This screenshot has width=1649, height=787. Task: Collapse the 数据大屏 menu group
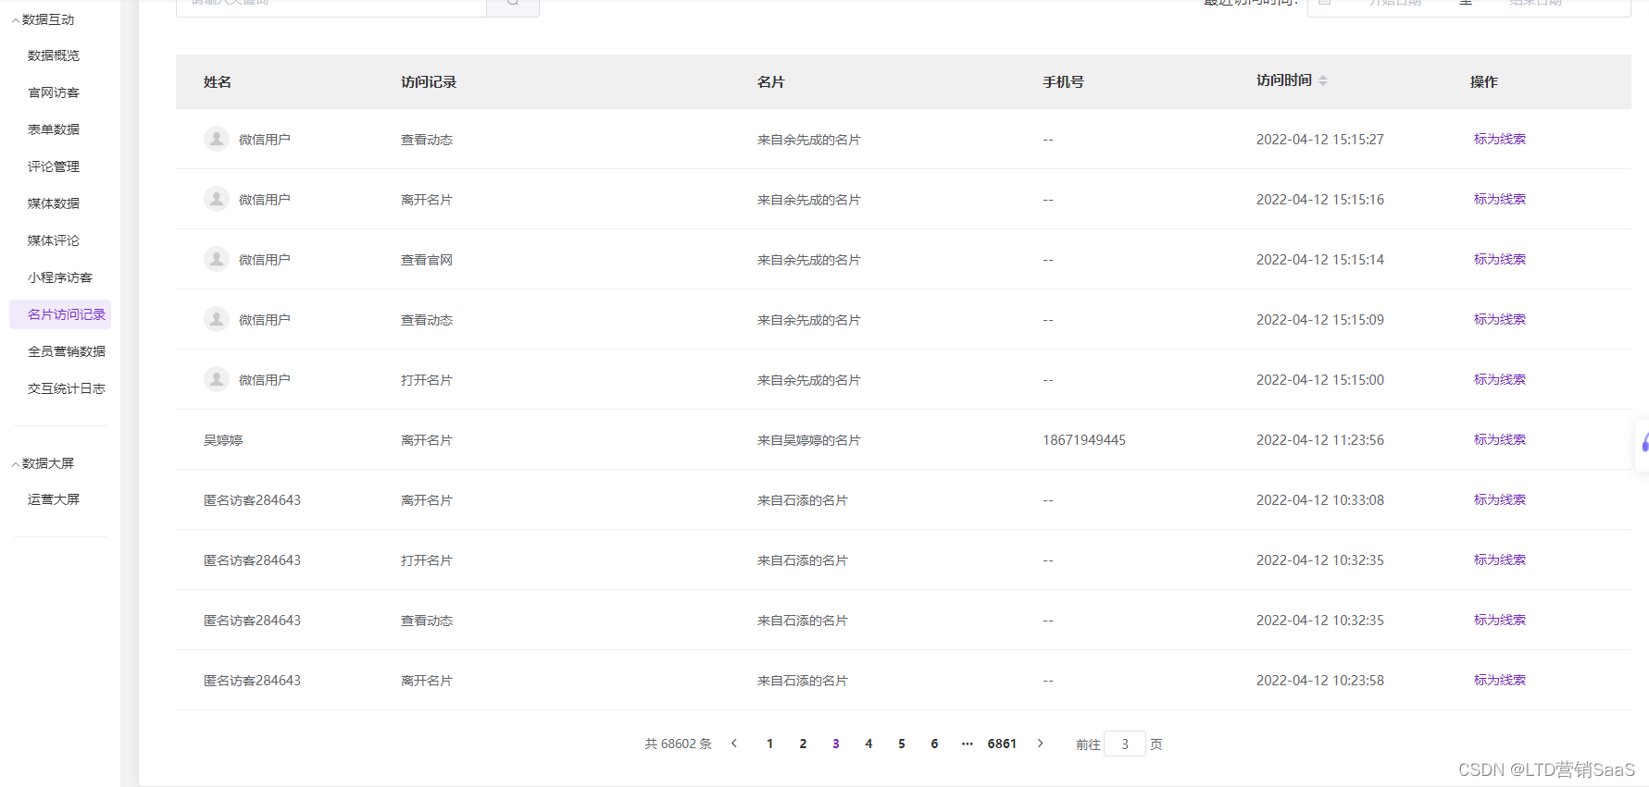[x=43, y=463]
